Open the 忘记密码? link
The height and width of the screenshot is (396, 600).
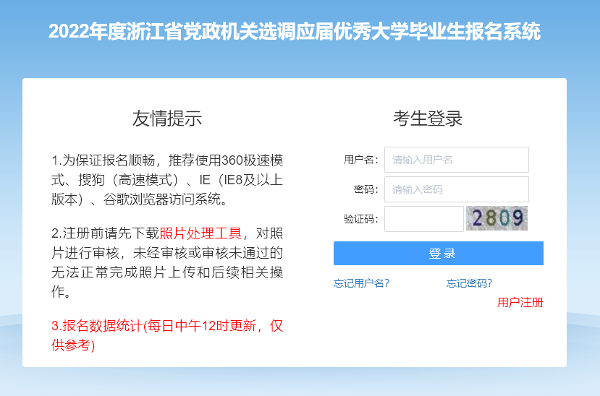coord(469,283)
